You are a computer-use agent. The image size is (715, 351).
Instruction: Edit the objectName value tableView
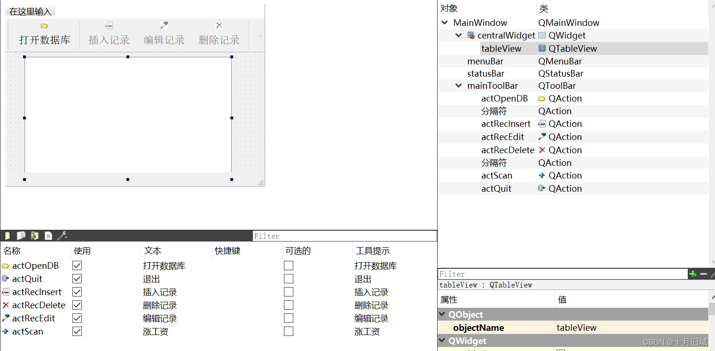click(631, 328)
